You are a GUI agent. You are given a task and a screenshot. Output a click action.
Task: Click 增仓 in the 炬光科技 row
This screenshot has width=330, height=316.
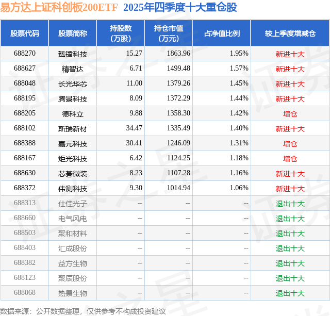coord(290,159)
